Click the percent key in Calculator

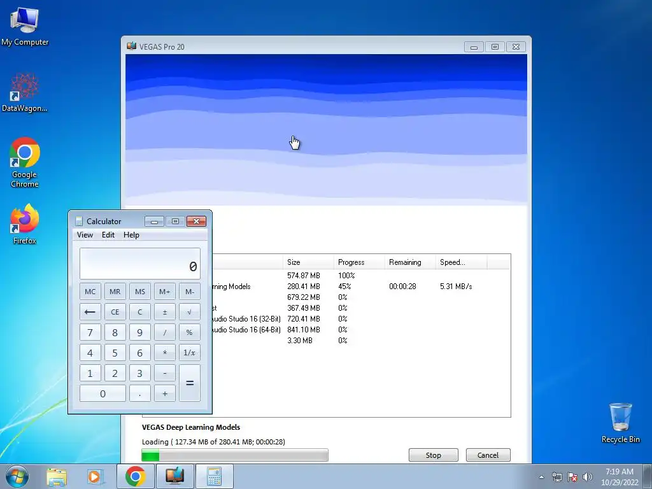tap(190, 332)
